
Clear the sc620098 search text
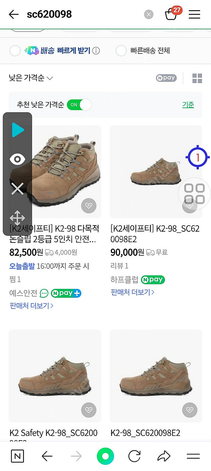[149, 14]
